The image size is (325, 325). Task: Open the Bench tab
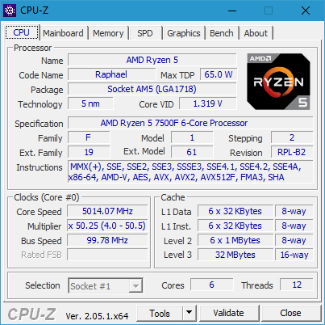coord(222,33)
